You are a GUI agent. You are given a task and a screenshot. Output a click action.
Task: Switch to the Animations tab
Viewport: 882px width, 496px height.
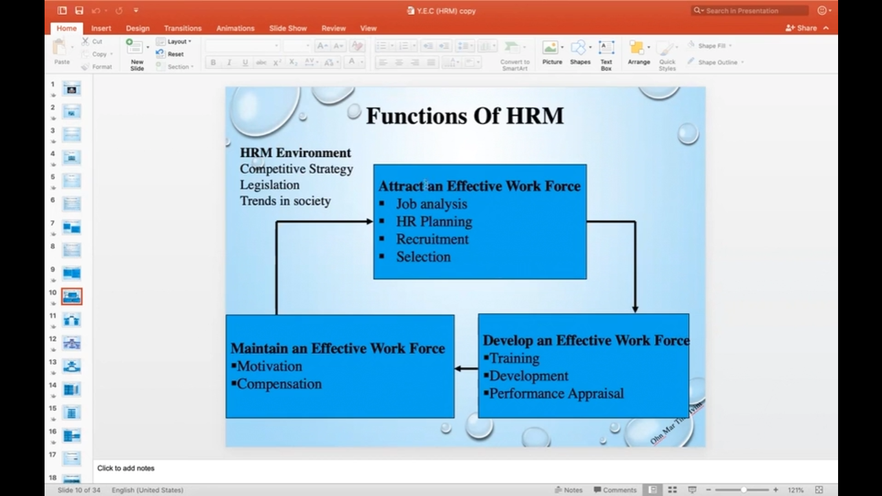(235, 28)
